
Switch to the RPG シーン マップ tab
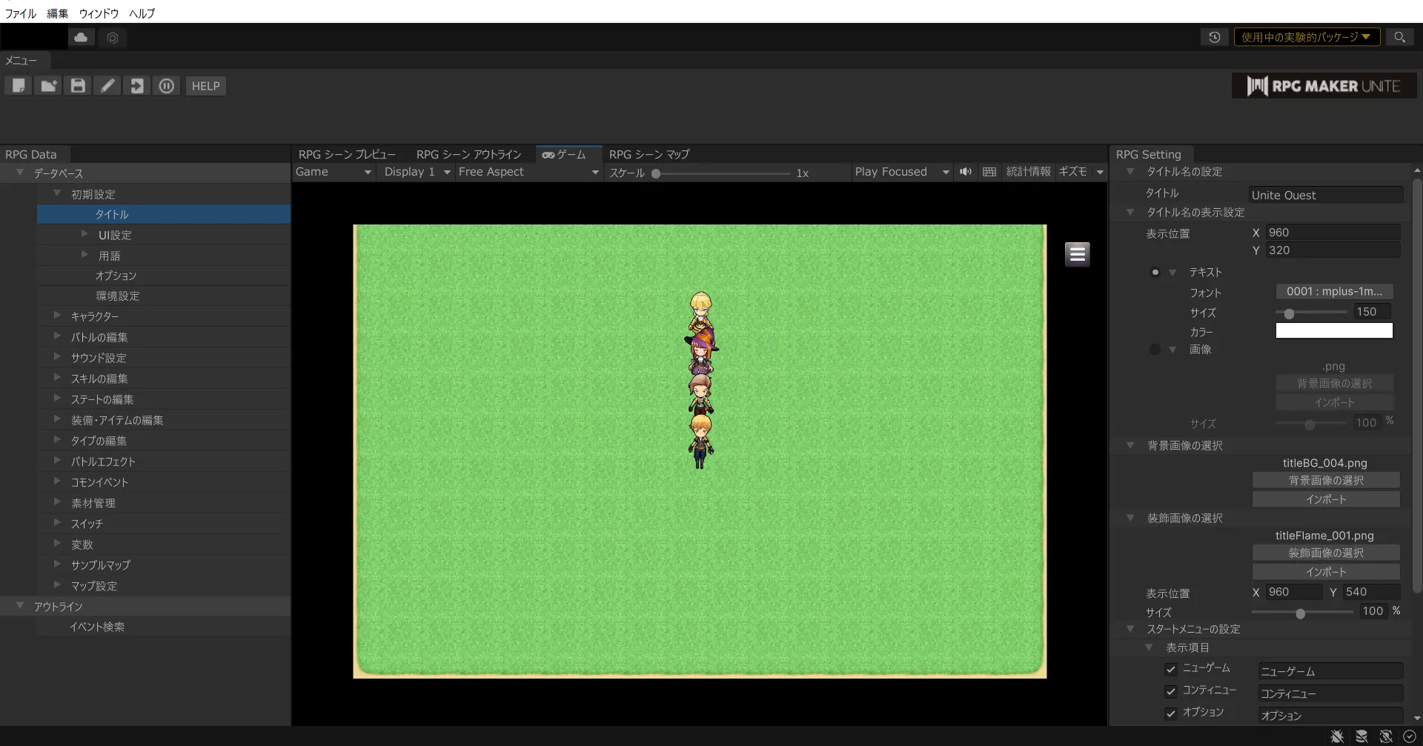tap(649, 154)
